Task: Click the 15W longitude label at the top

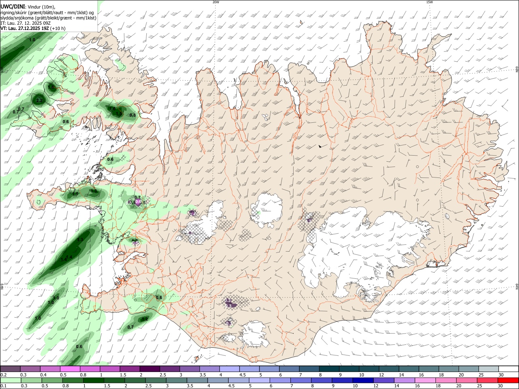Action: tap(429, 2)
